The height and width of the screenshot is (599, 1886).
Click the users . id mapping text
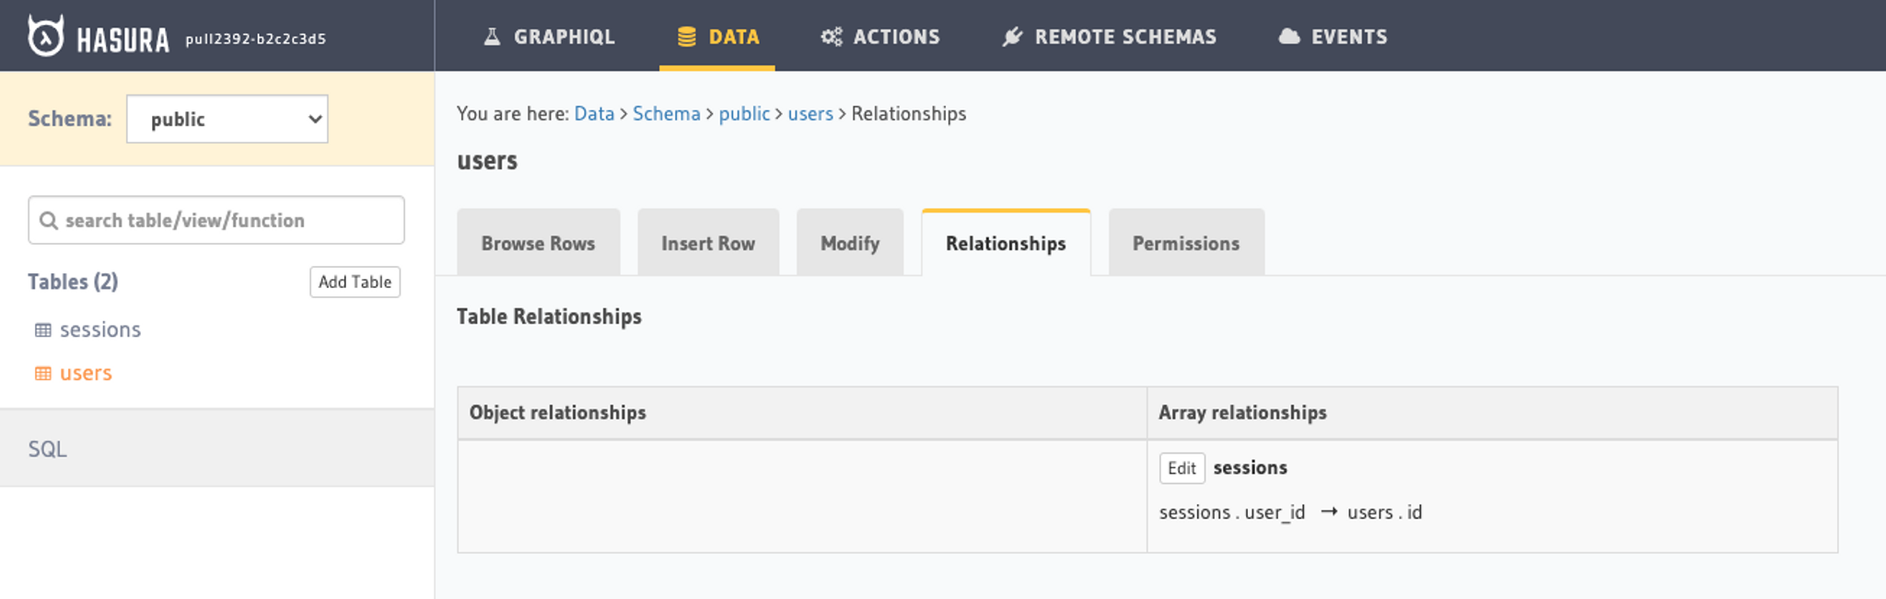[1385, 513]
